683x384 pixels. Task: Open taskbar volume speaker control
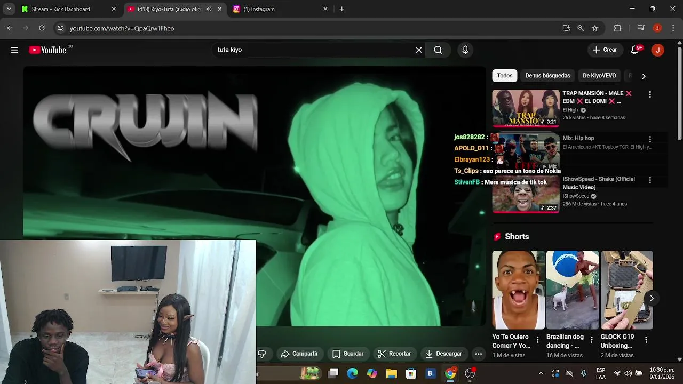(x=628, y=373)
